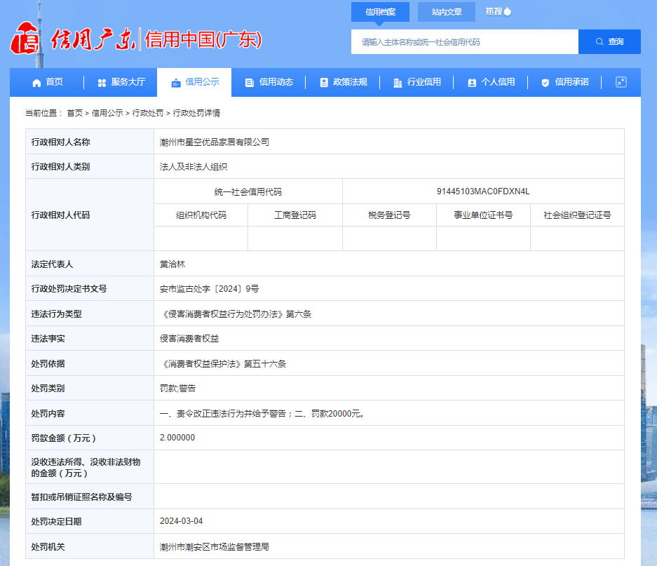Click the 法定代表人 row label
This screenshot has height=566, width=657.
(52, 264)
